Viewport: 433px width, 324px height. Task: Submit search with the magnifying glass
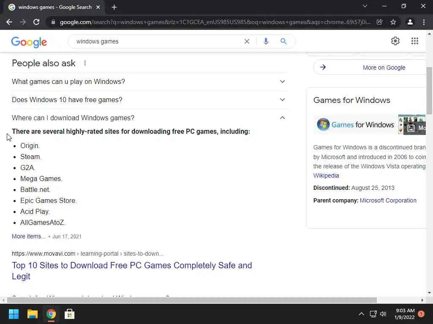pos(283,41)
